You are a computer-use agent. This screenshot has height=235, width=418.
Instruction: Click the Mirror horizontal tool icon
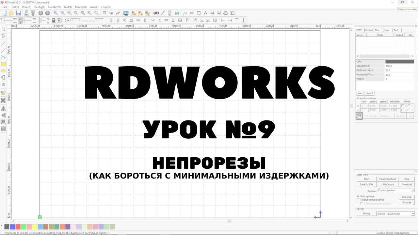3,108
